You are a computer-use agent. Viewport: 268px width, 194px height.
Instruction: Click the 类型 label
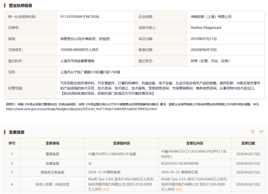click(12, 39)
